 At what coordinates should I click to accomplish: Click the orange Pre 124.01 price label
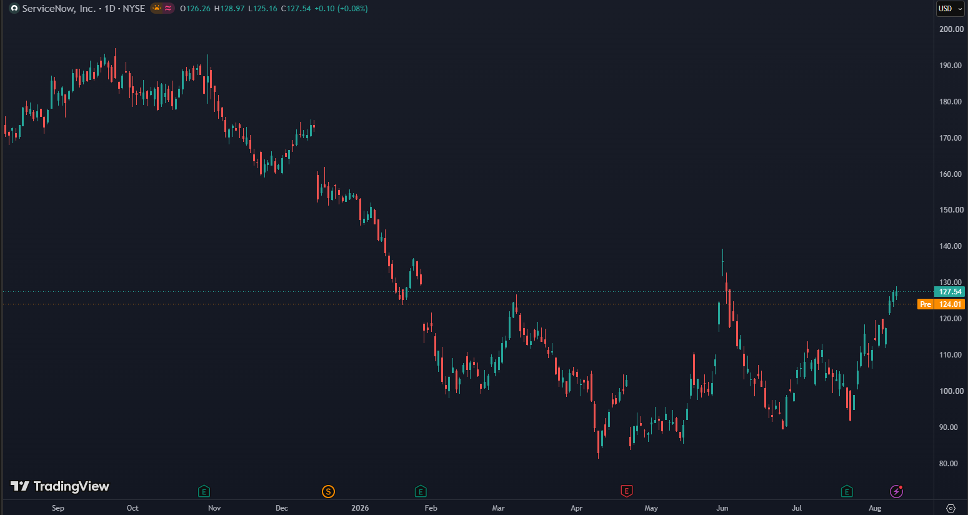pos(941,304)
